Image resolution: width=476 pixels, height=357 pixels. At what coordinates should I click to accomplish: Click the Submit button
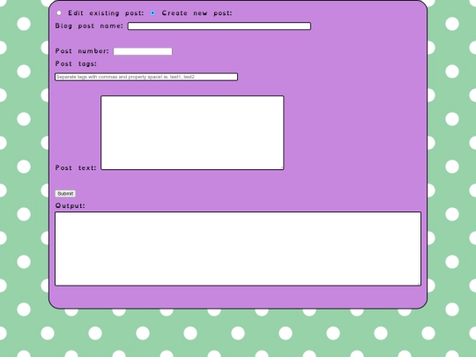tap(65, 193)
